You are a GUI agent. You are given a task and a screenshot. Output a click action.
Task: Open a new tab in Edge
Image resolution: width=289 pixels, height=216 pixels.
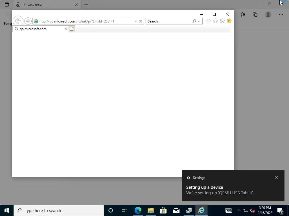86,4
